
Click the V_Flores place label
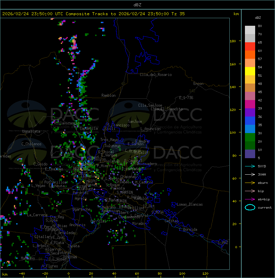point(50,266)
